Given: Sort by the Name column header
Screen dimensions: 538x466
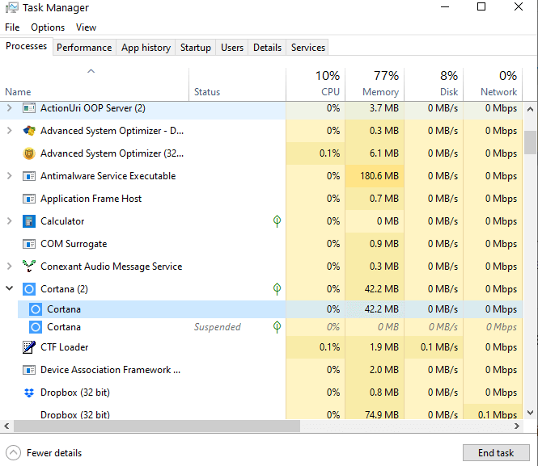Looking at the screenshot, I should 95,85.
